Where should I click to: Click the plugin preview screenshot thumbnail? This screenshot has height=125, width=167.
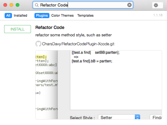tap(99, 85)
